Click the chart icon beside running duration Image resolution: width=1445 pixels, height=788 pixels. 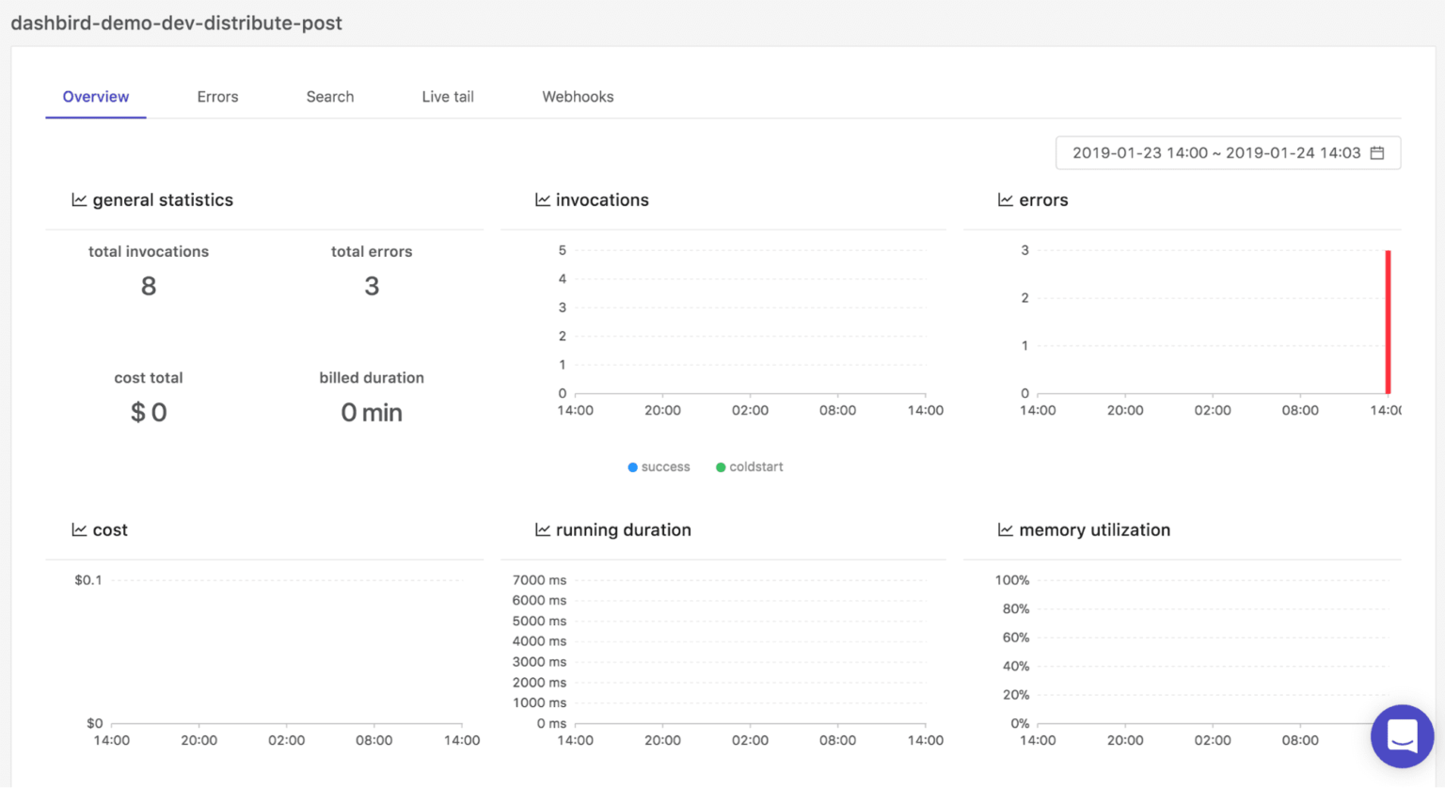coord(541,529)
